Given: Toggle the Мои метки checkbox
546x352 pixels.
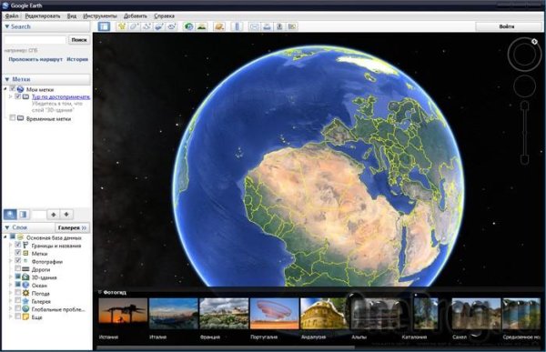Looking at the screenshot, I should [13, 89].
